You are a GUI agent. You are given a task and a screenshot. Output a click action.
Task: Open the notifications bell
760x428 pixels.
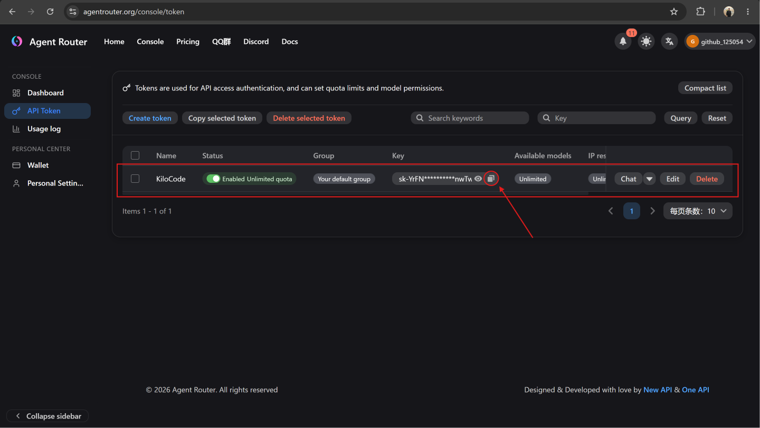pyautogui.click(x=623, y=41)
